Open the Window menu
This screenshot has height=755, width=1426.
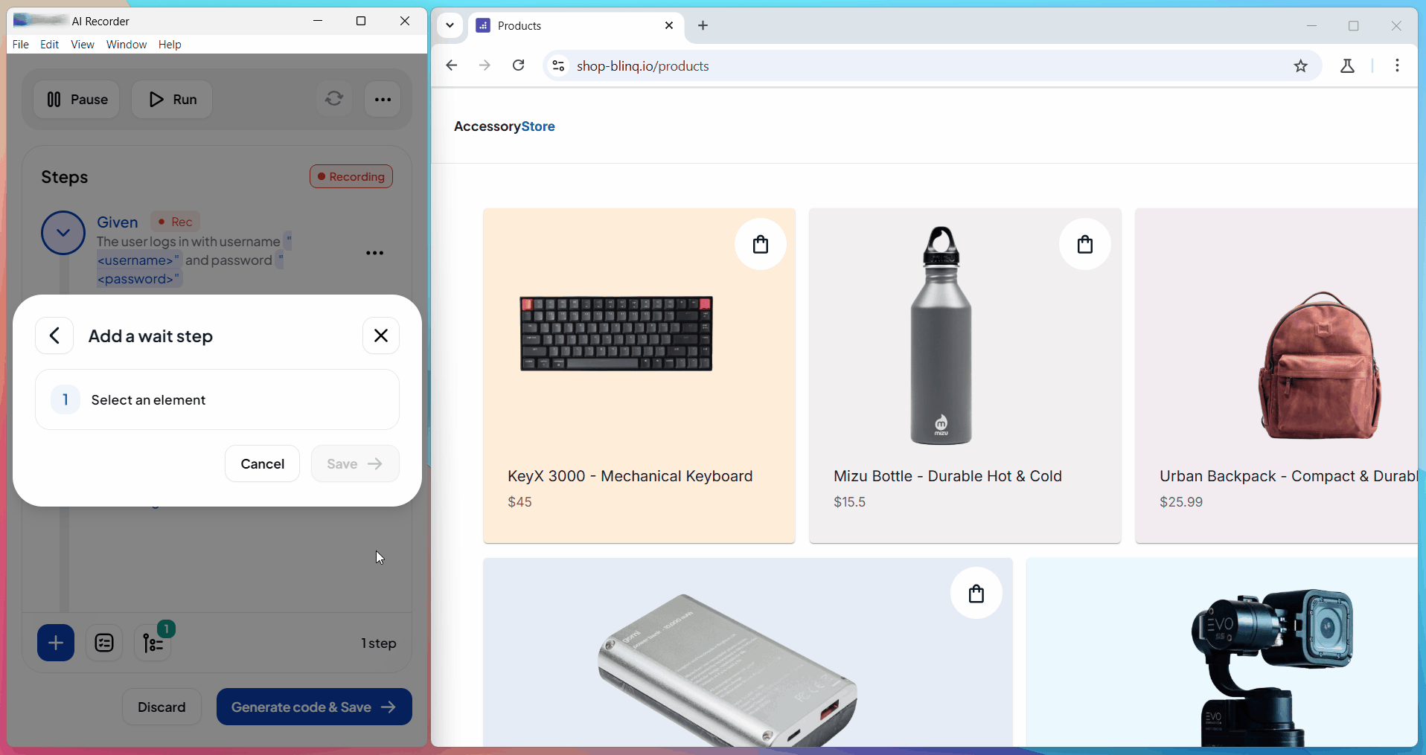coord(127,45)
